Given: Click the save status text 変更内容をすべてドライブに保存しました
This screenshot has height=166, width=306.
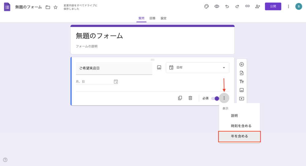Looking at the screenshot, I should [80, 7].
